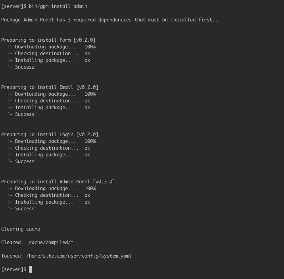284x279 pixels.
Task: Click the 'Preparing to install Form' line
Action: pos(48,40)
